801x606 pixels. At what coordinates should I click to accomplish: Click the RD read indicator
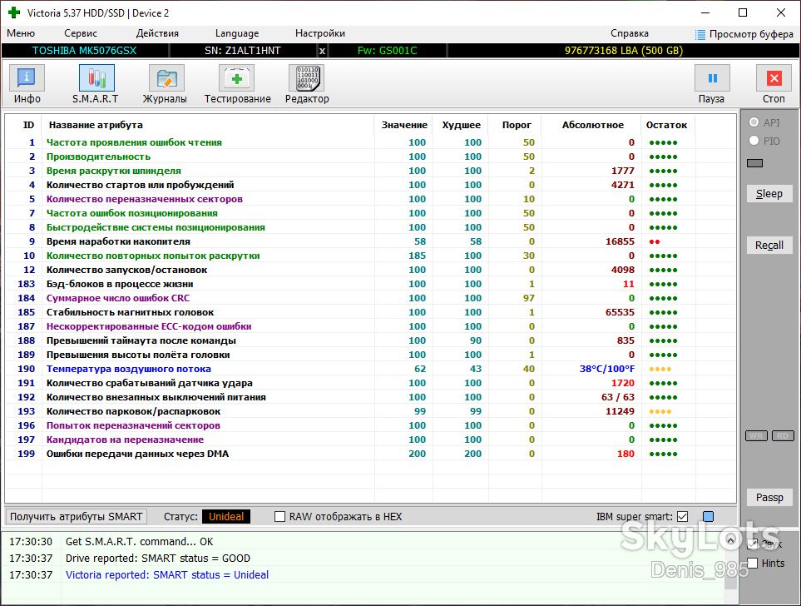(x=783, y=435)
